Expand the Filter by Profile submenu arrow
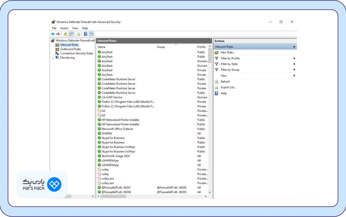 tap(294, 58)
